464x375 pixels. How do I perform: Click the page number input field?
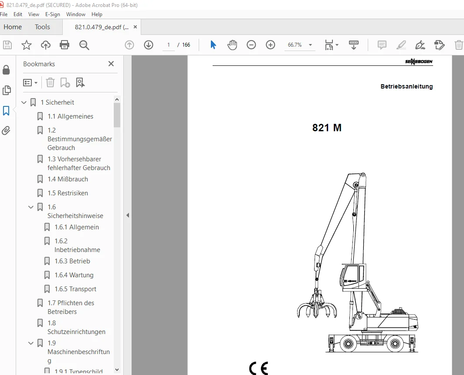pyautogui.click(x=169, y=45)
